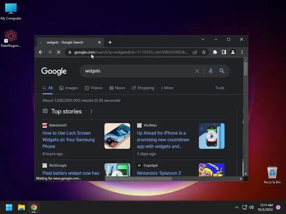286x214 pixels.
Task: Clear the Google search box text
Action: tap(197, 71)
